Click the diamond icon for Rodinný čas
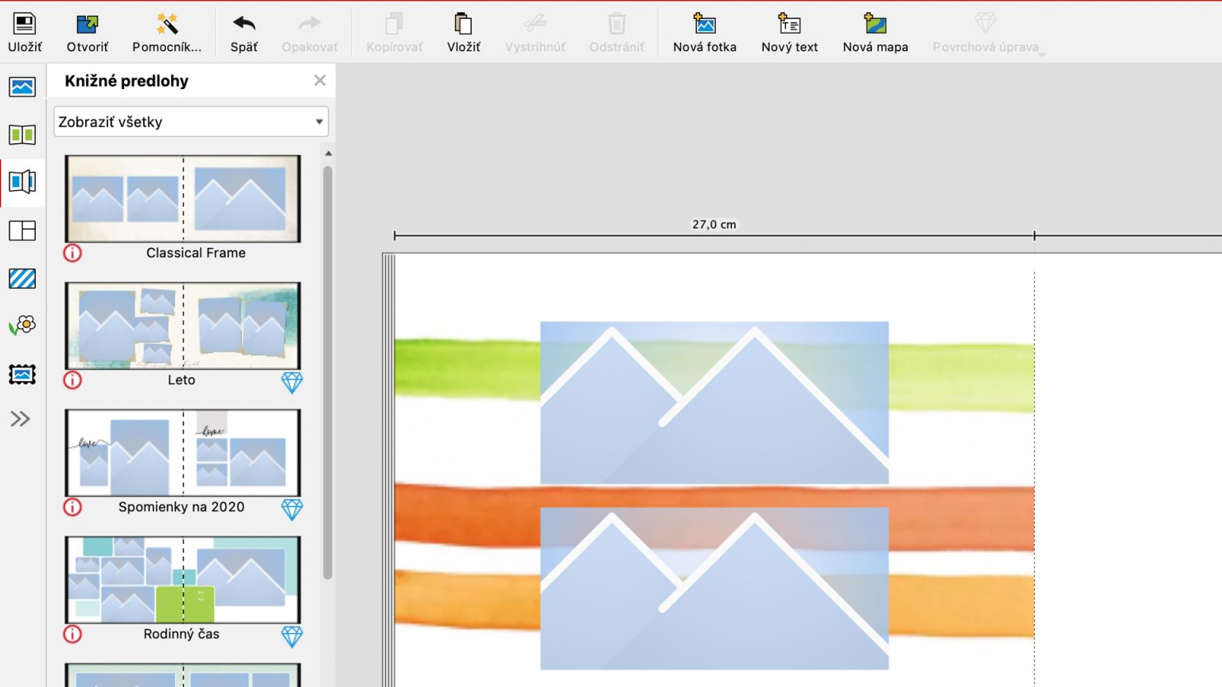1222x687 pixels. [292, 636]
